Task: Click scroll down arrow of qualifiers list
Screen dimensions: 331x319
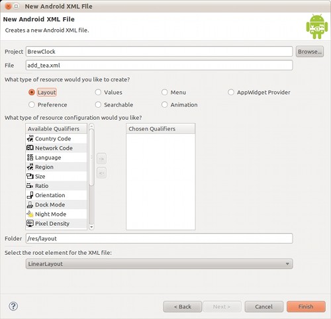Action: click(x=91, y=227)
